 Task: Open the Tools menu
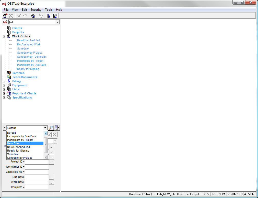click(x=49, y=10)
